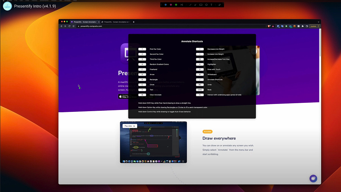Screen dimensions: 341x192
Task: Click the Random Gradient Colors shortcut text
Action: (159, 64)
